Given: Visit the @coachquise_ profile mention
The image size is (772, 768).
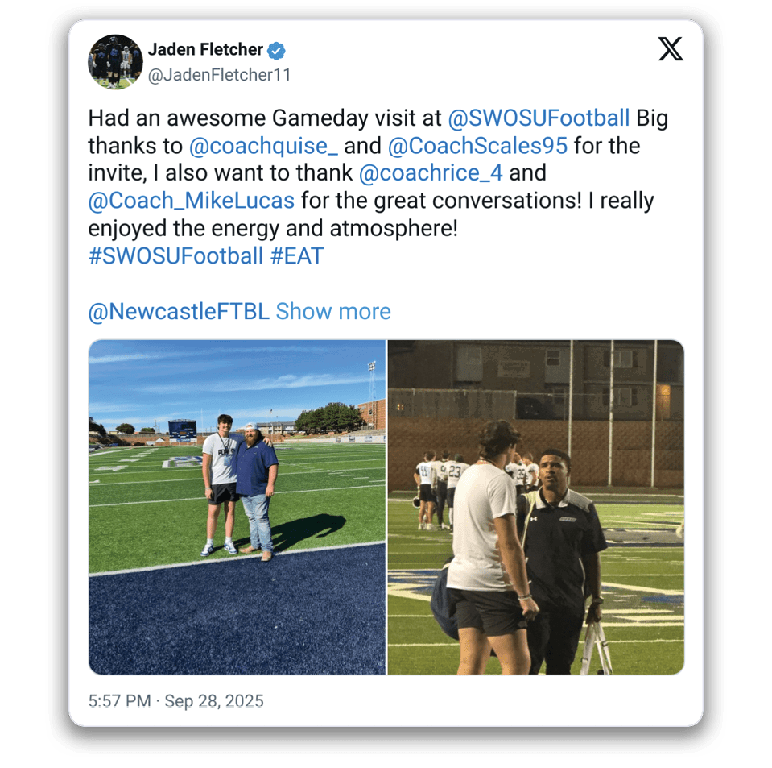Looking at the screenshot, I should (263, 146).
